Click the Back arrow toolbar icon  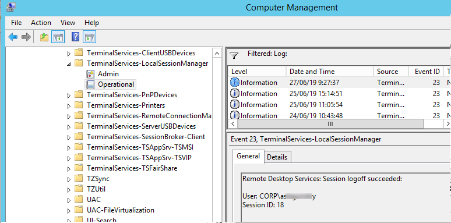tap(13, 37)
